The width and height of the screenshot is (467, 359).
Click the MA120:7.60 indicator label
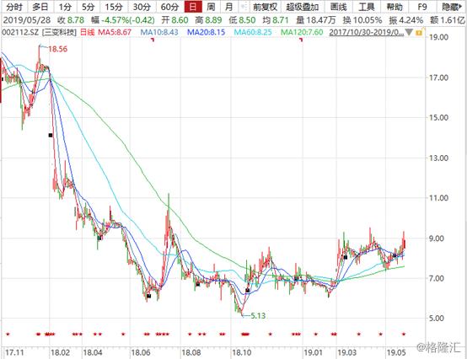pos(302,32)
